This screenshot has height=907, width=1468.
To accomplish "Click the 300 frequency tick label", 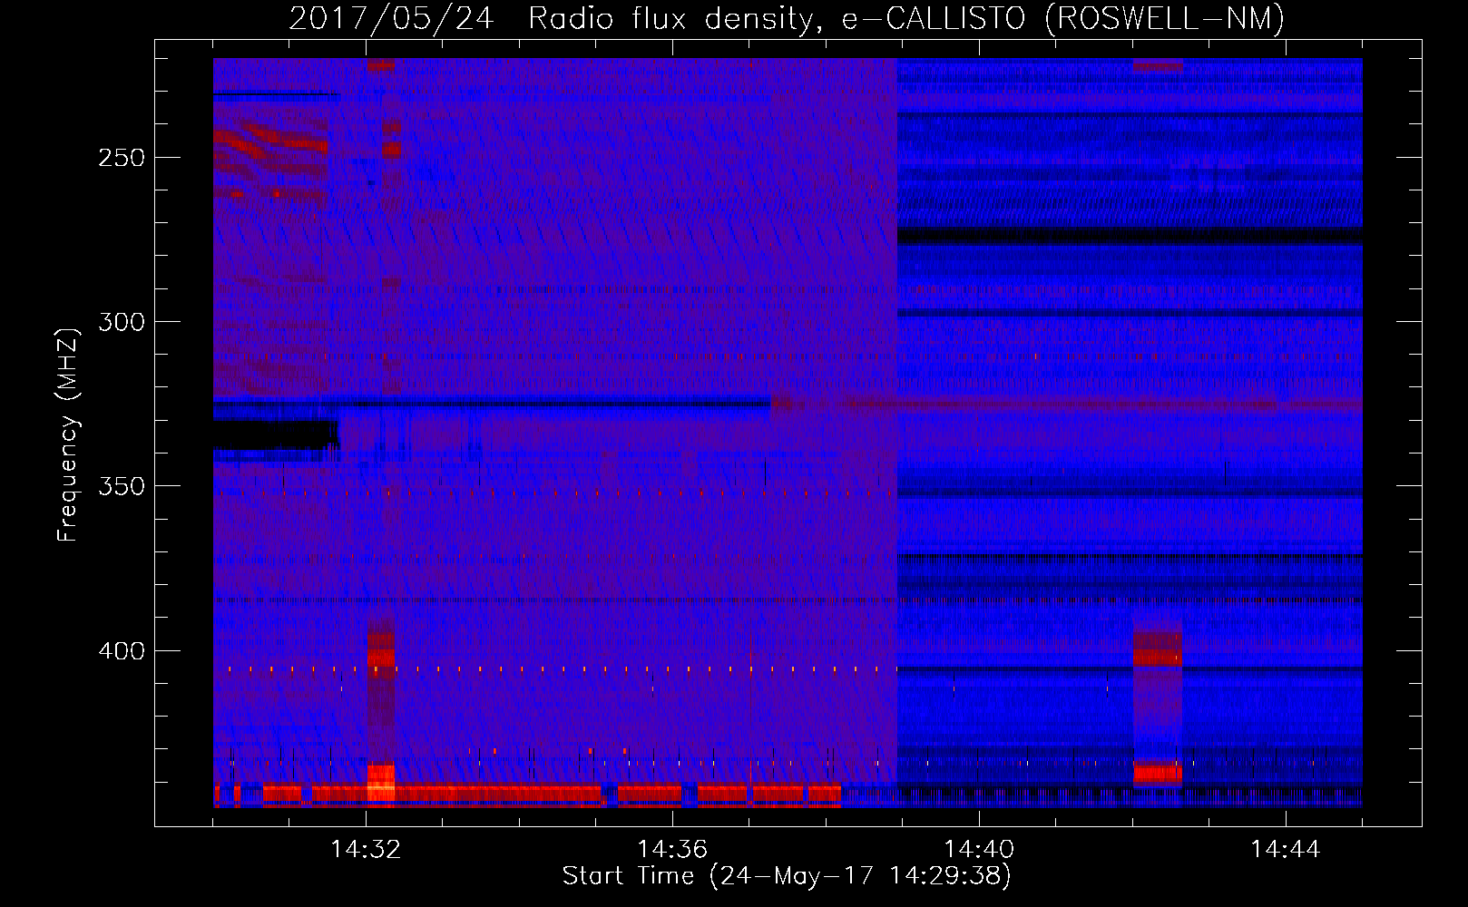I will pos(122,322).
